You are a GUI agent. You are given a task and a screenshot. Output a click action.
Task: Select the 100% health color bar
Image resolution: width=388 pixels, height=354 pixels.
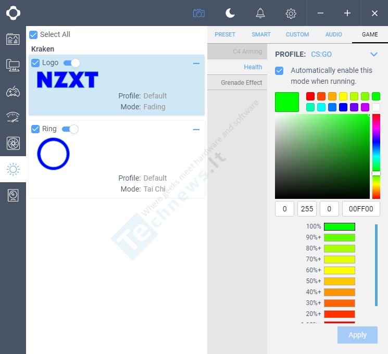pyautogui.click(x=340, y=226)
